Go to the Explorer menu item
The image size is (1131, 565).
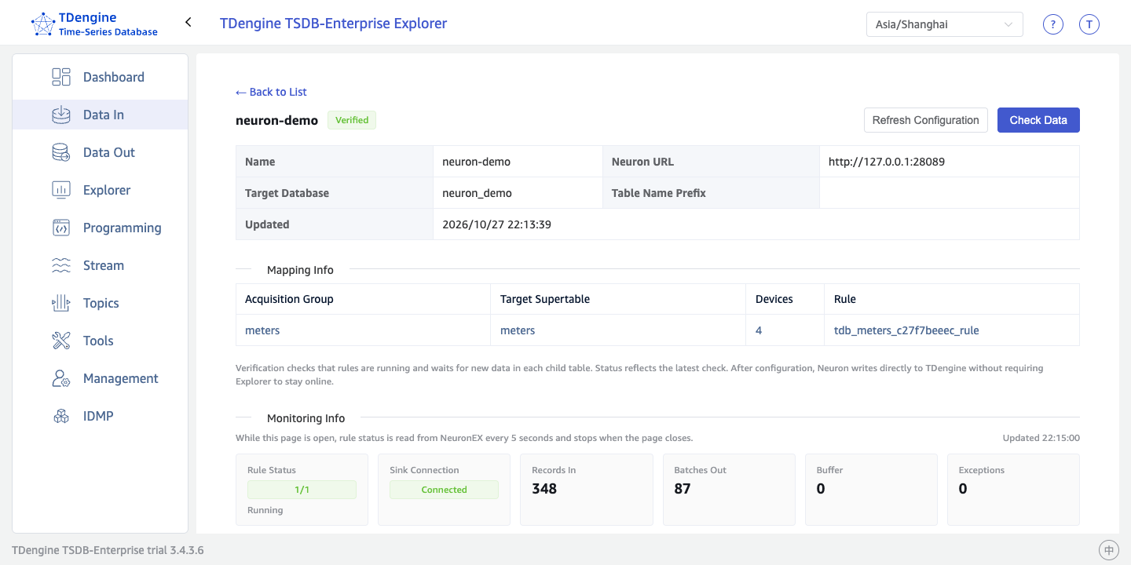[100, 190]
